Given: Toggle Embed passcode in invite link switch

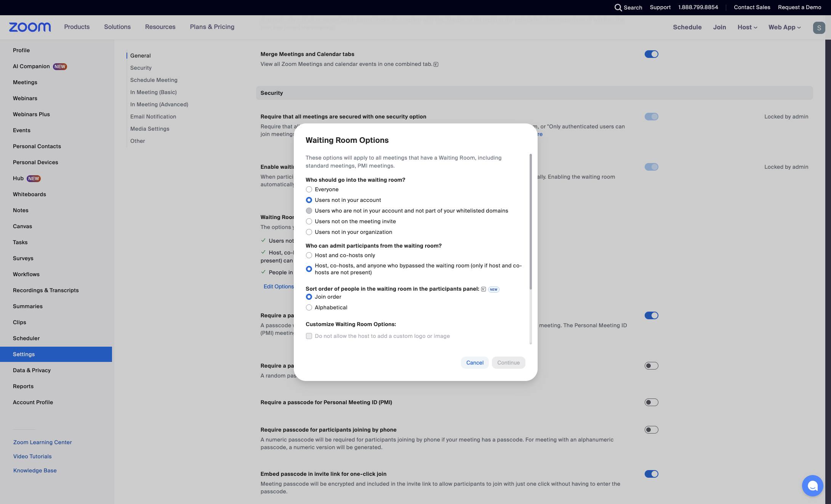Looking at the screenshot, I should pos(651,474).
